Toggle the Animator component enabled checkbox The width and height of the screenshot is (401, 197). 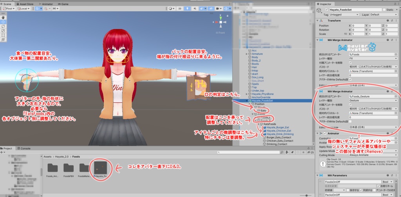(325, 133)
